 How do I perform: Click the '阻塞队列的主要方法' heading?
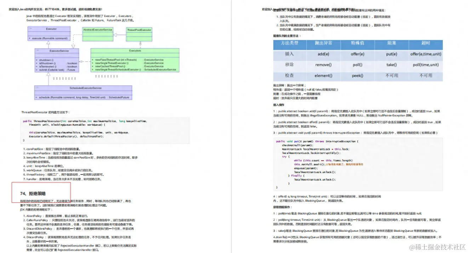coord(287,36)
